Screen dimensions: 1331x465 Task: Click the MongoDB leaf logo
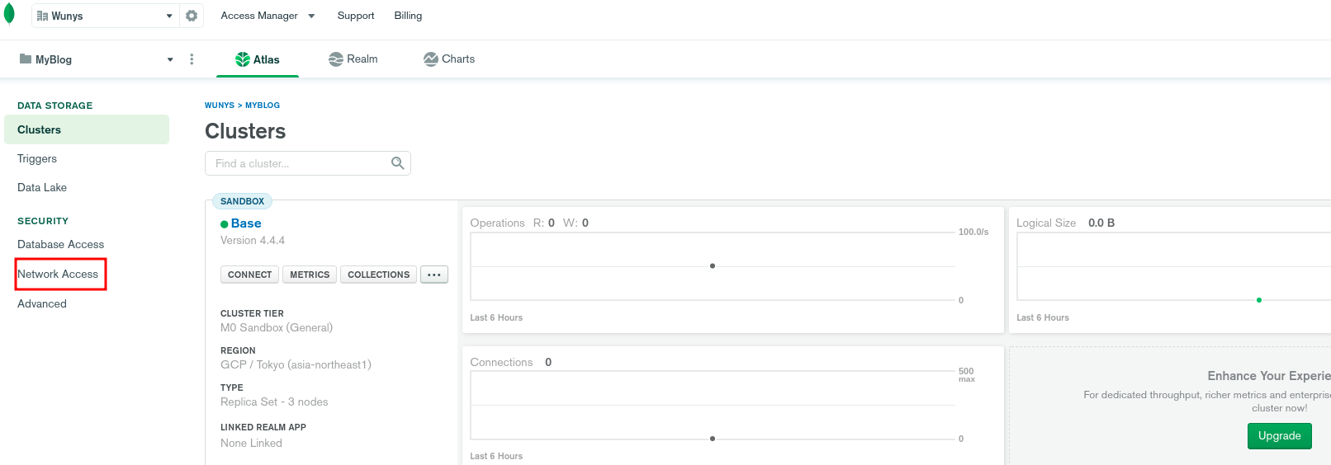[x=9, y=15]
